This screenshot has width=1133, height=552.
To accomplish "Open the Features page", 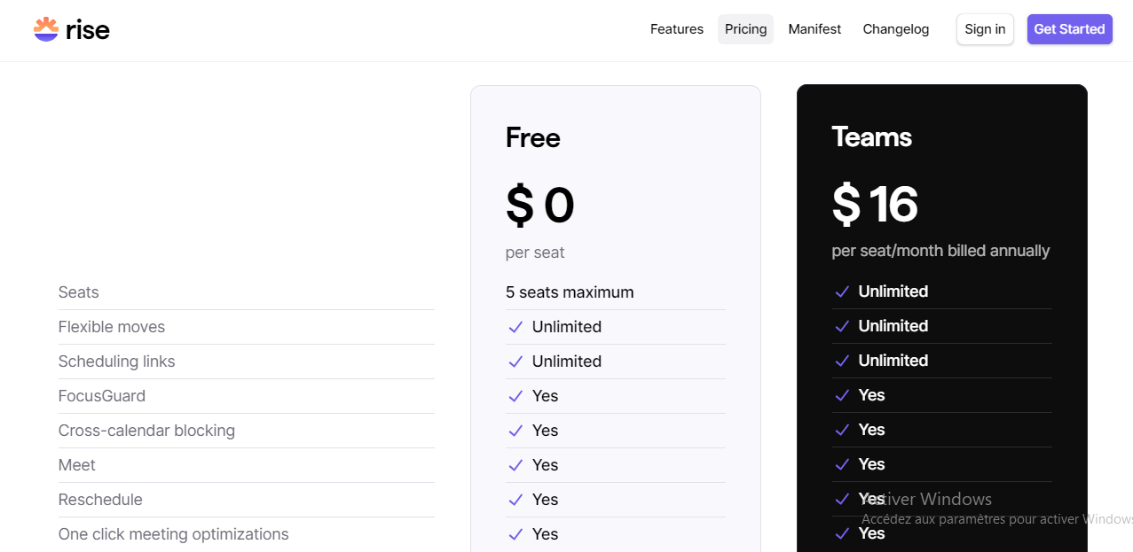I will tap(677, 29).
